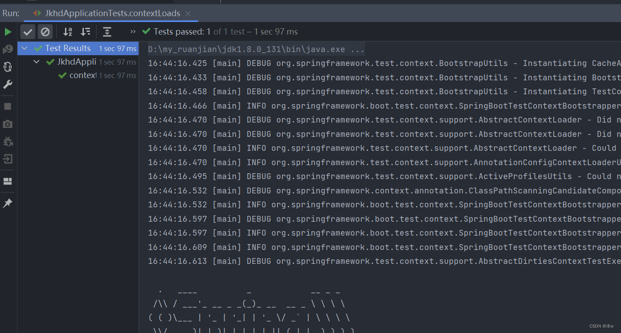Viewport: 621px width, 333px height.
Task: Click the exit arrow-into-box icon
Action: 8,159
